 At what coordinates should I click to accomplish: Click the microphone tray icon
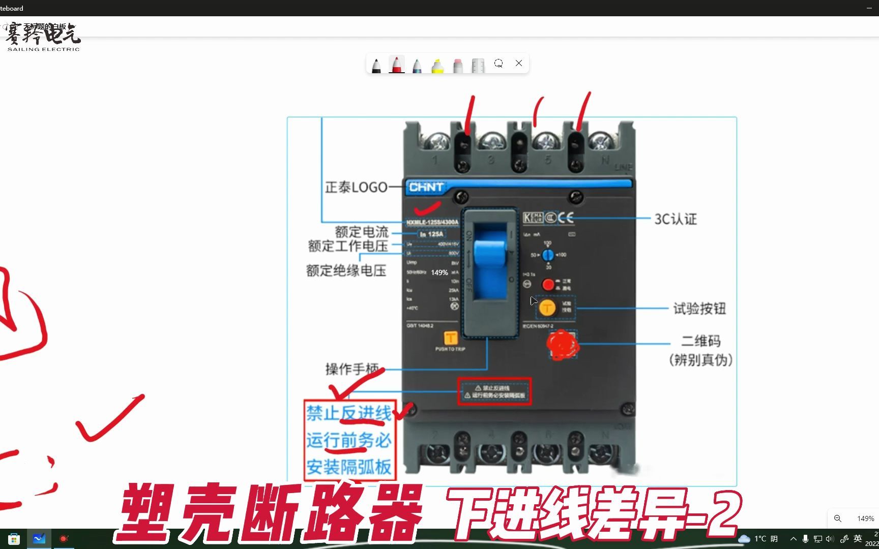tap(805, 539)
